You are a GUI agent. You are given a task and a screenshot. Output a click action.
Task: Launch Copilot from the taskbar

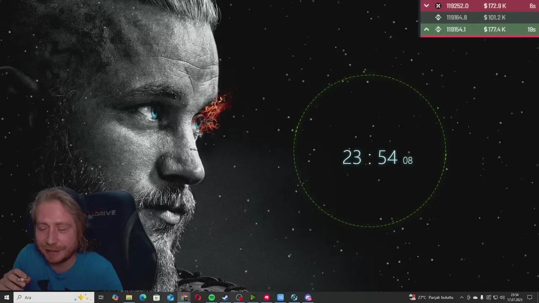coord(115,298)
